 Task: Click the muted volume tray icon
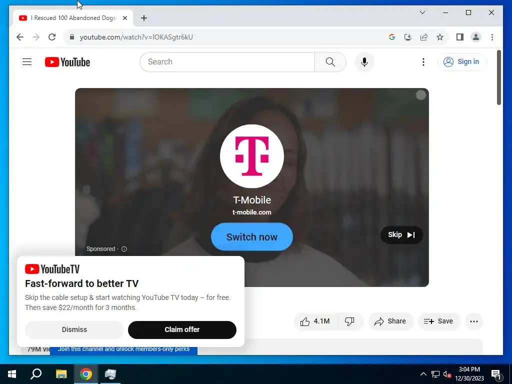tap(447, 374)
